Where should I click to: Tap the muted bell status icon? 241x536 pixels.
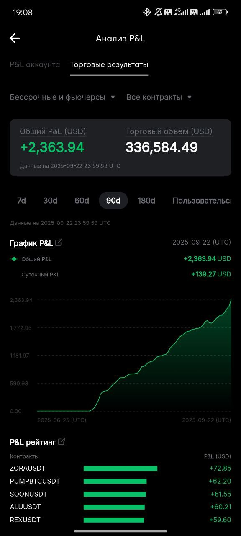click(158, 12)
